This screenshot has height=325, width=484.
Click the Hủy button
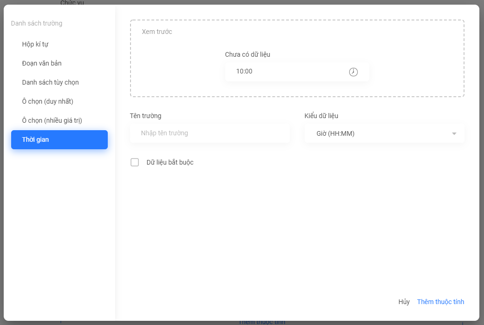404,302
